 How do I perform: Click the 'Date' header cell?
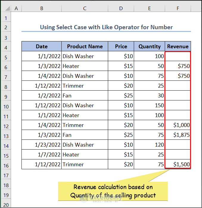[x=41, y=46]
